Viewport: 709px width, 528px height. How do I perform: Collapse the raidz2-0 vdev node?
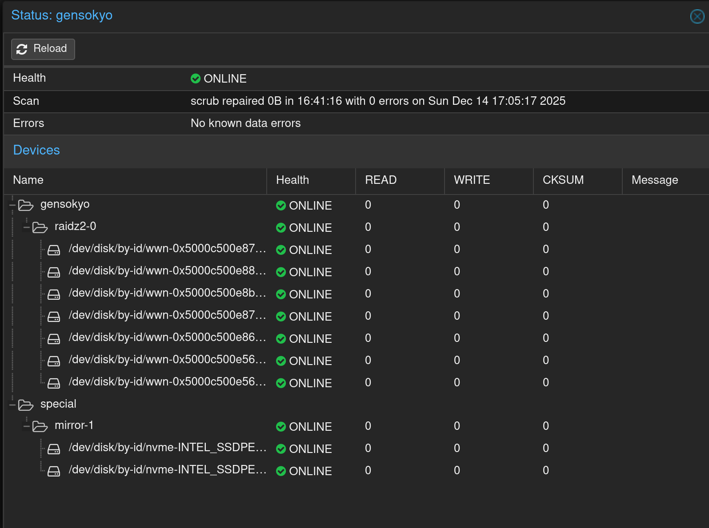click(x=27, y=227)
